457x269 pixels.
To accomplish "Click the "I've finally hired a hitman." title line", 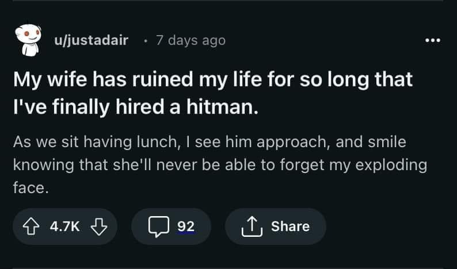I will 136,106.
